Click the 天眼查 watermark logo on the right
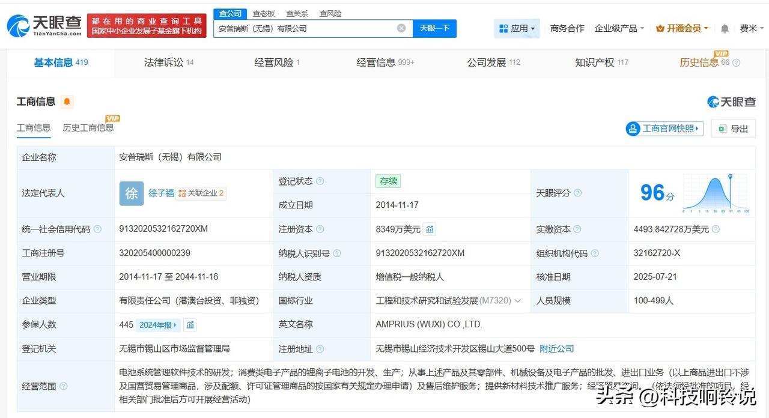 pyautogui.click(x=730, y=101)
